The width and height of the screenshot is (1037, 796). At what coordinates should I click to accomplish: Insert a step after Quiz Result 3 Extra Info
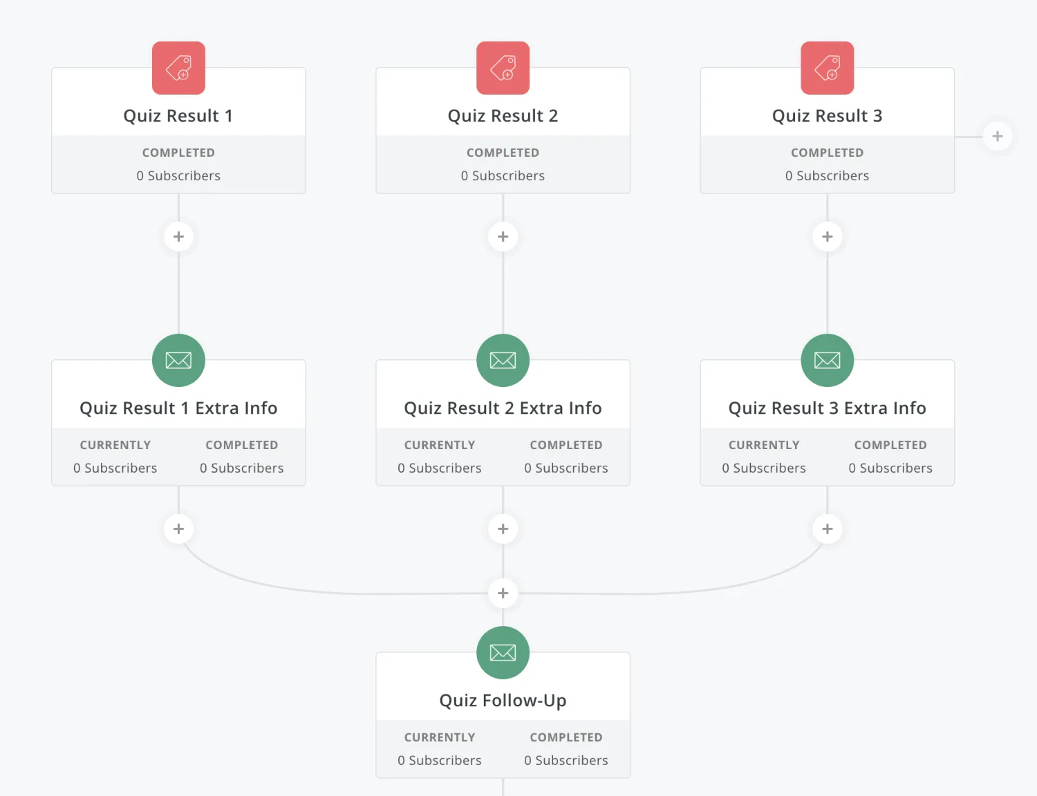click(x=827, y=529)
